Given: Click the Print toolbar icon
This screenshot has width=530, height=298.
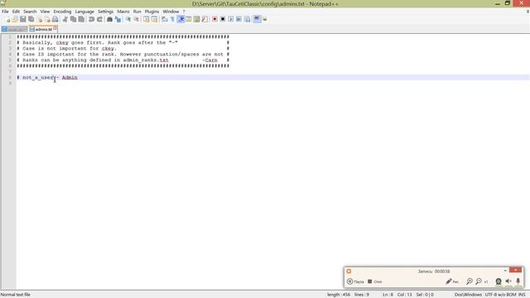Looking at the screenshot, I should pos(55,19).
